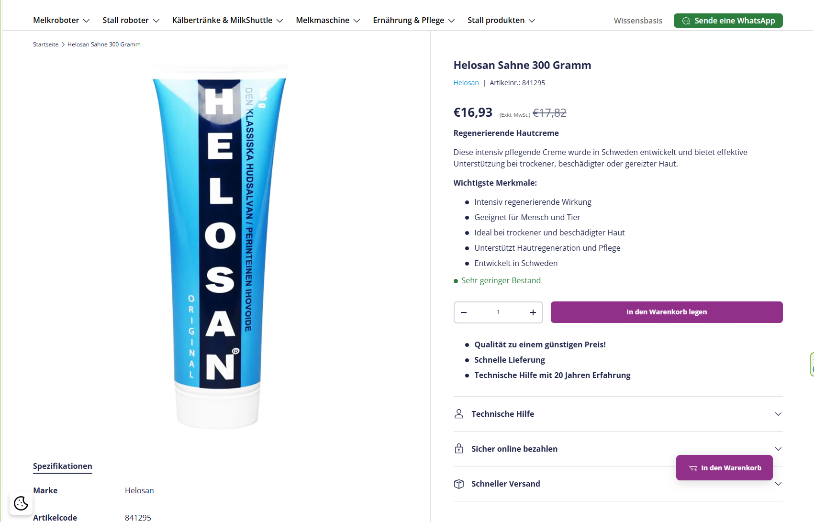814x522 pixels.
Task: Open the Melkroboter dropdown menu
Action: (x=61, y=20)
